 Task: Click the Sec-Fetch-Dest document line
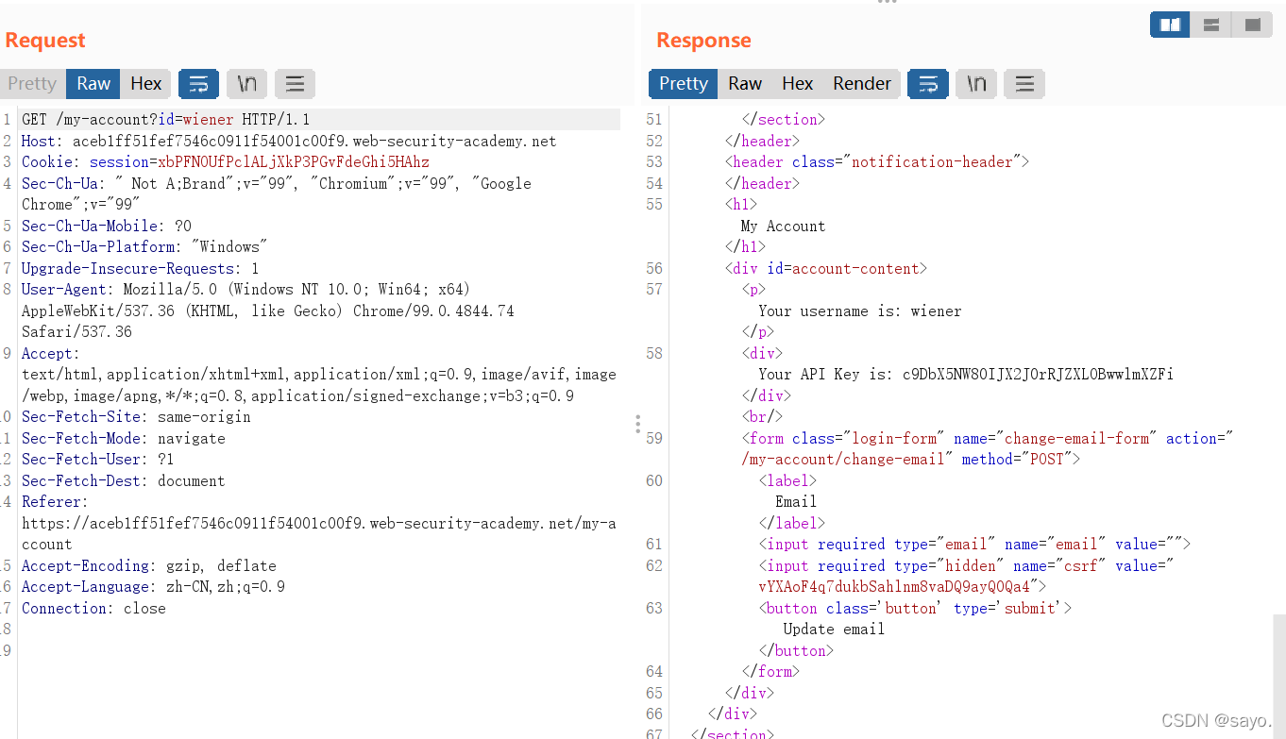(124, 481)
